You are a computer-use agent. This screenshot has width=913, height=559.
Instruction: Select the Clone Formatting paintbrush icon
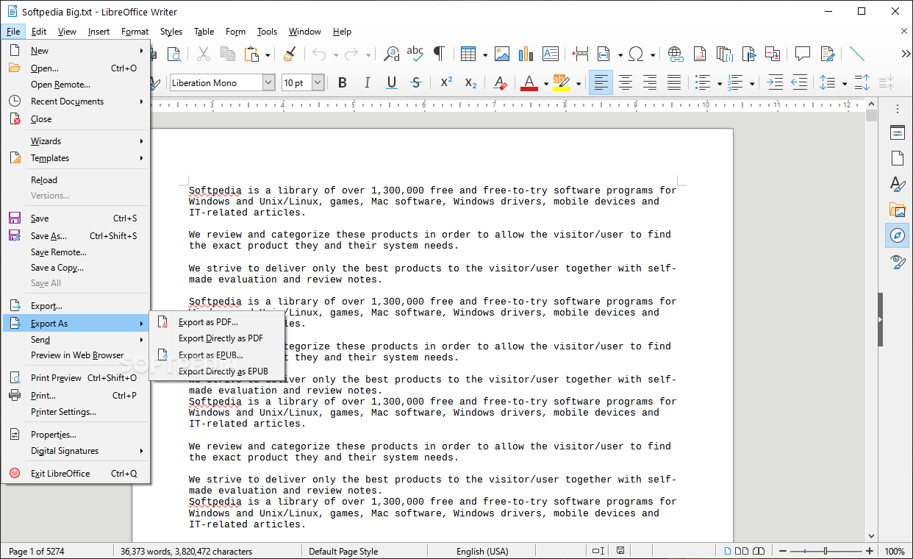(x=290, y=54)
